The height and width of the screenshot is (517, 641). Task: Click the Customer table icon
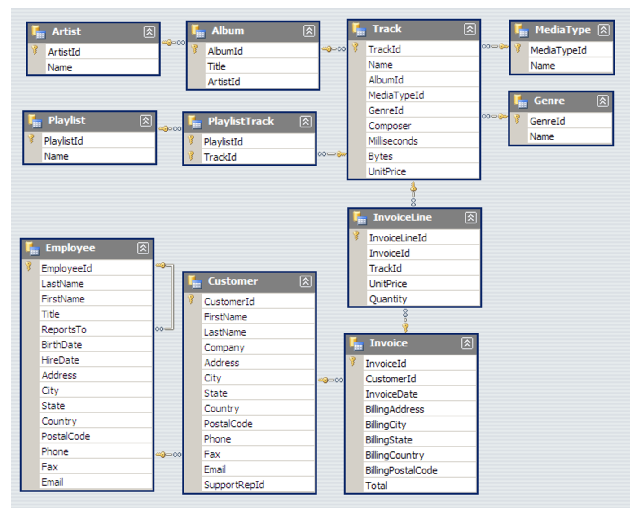(195, 281)
